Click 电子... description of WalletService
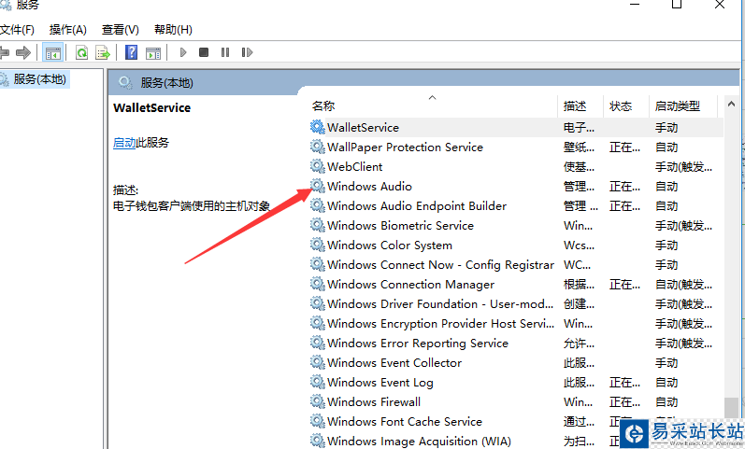This screenshot has height=449, width=745. click(579, 128)
